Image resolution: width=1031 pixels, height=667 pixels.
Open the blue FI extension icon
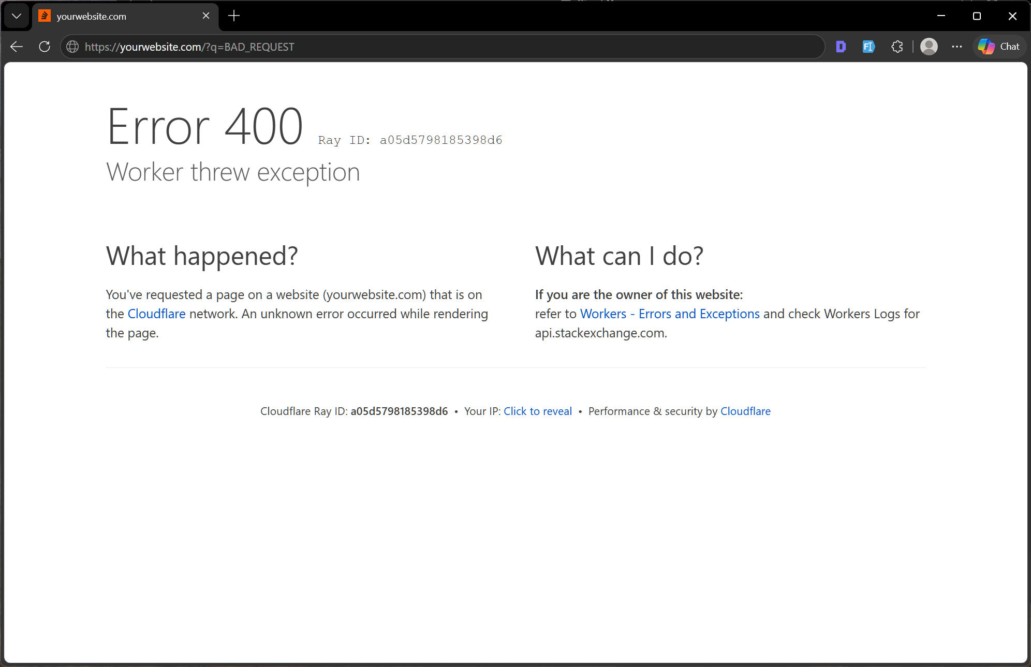(x=868, y=47)
